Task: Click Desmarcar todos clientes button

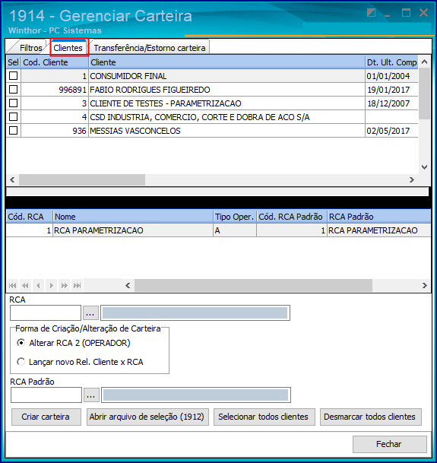Action: click(370, 417)
